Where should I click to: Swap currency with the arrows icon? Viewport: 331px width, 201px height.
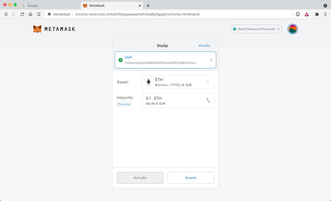tap(208, 101)
